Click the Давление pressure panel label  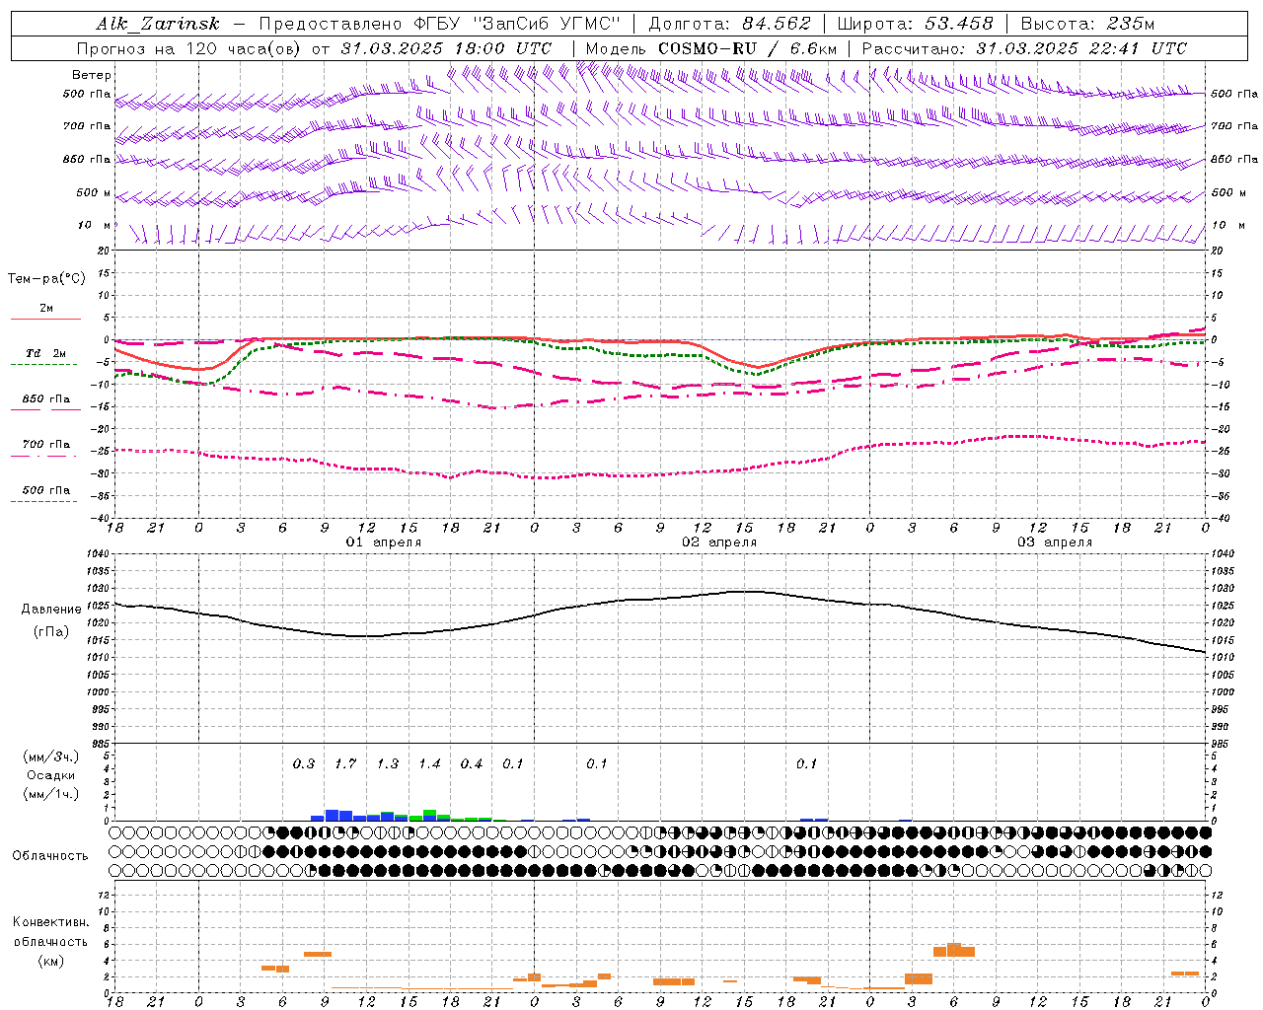point(51,610)
